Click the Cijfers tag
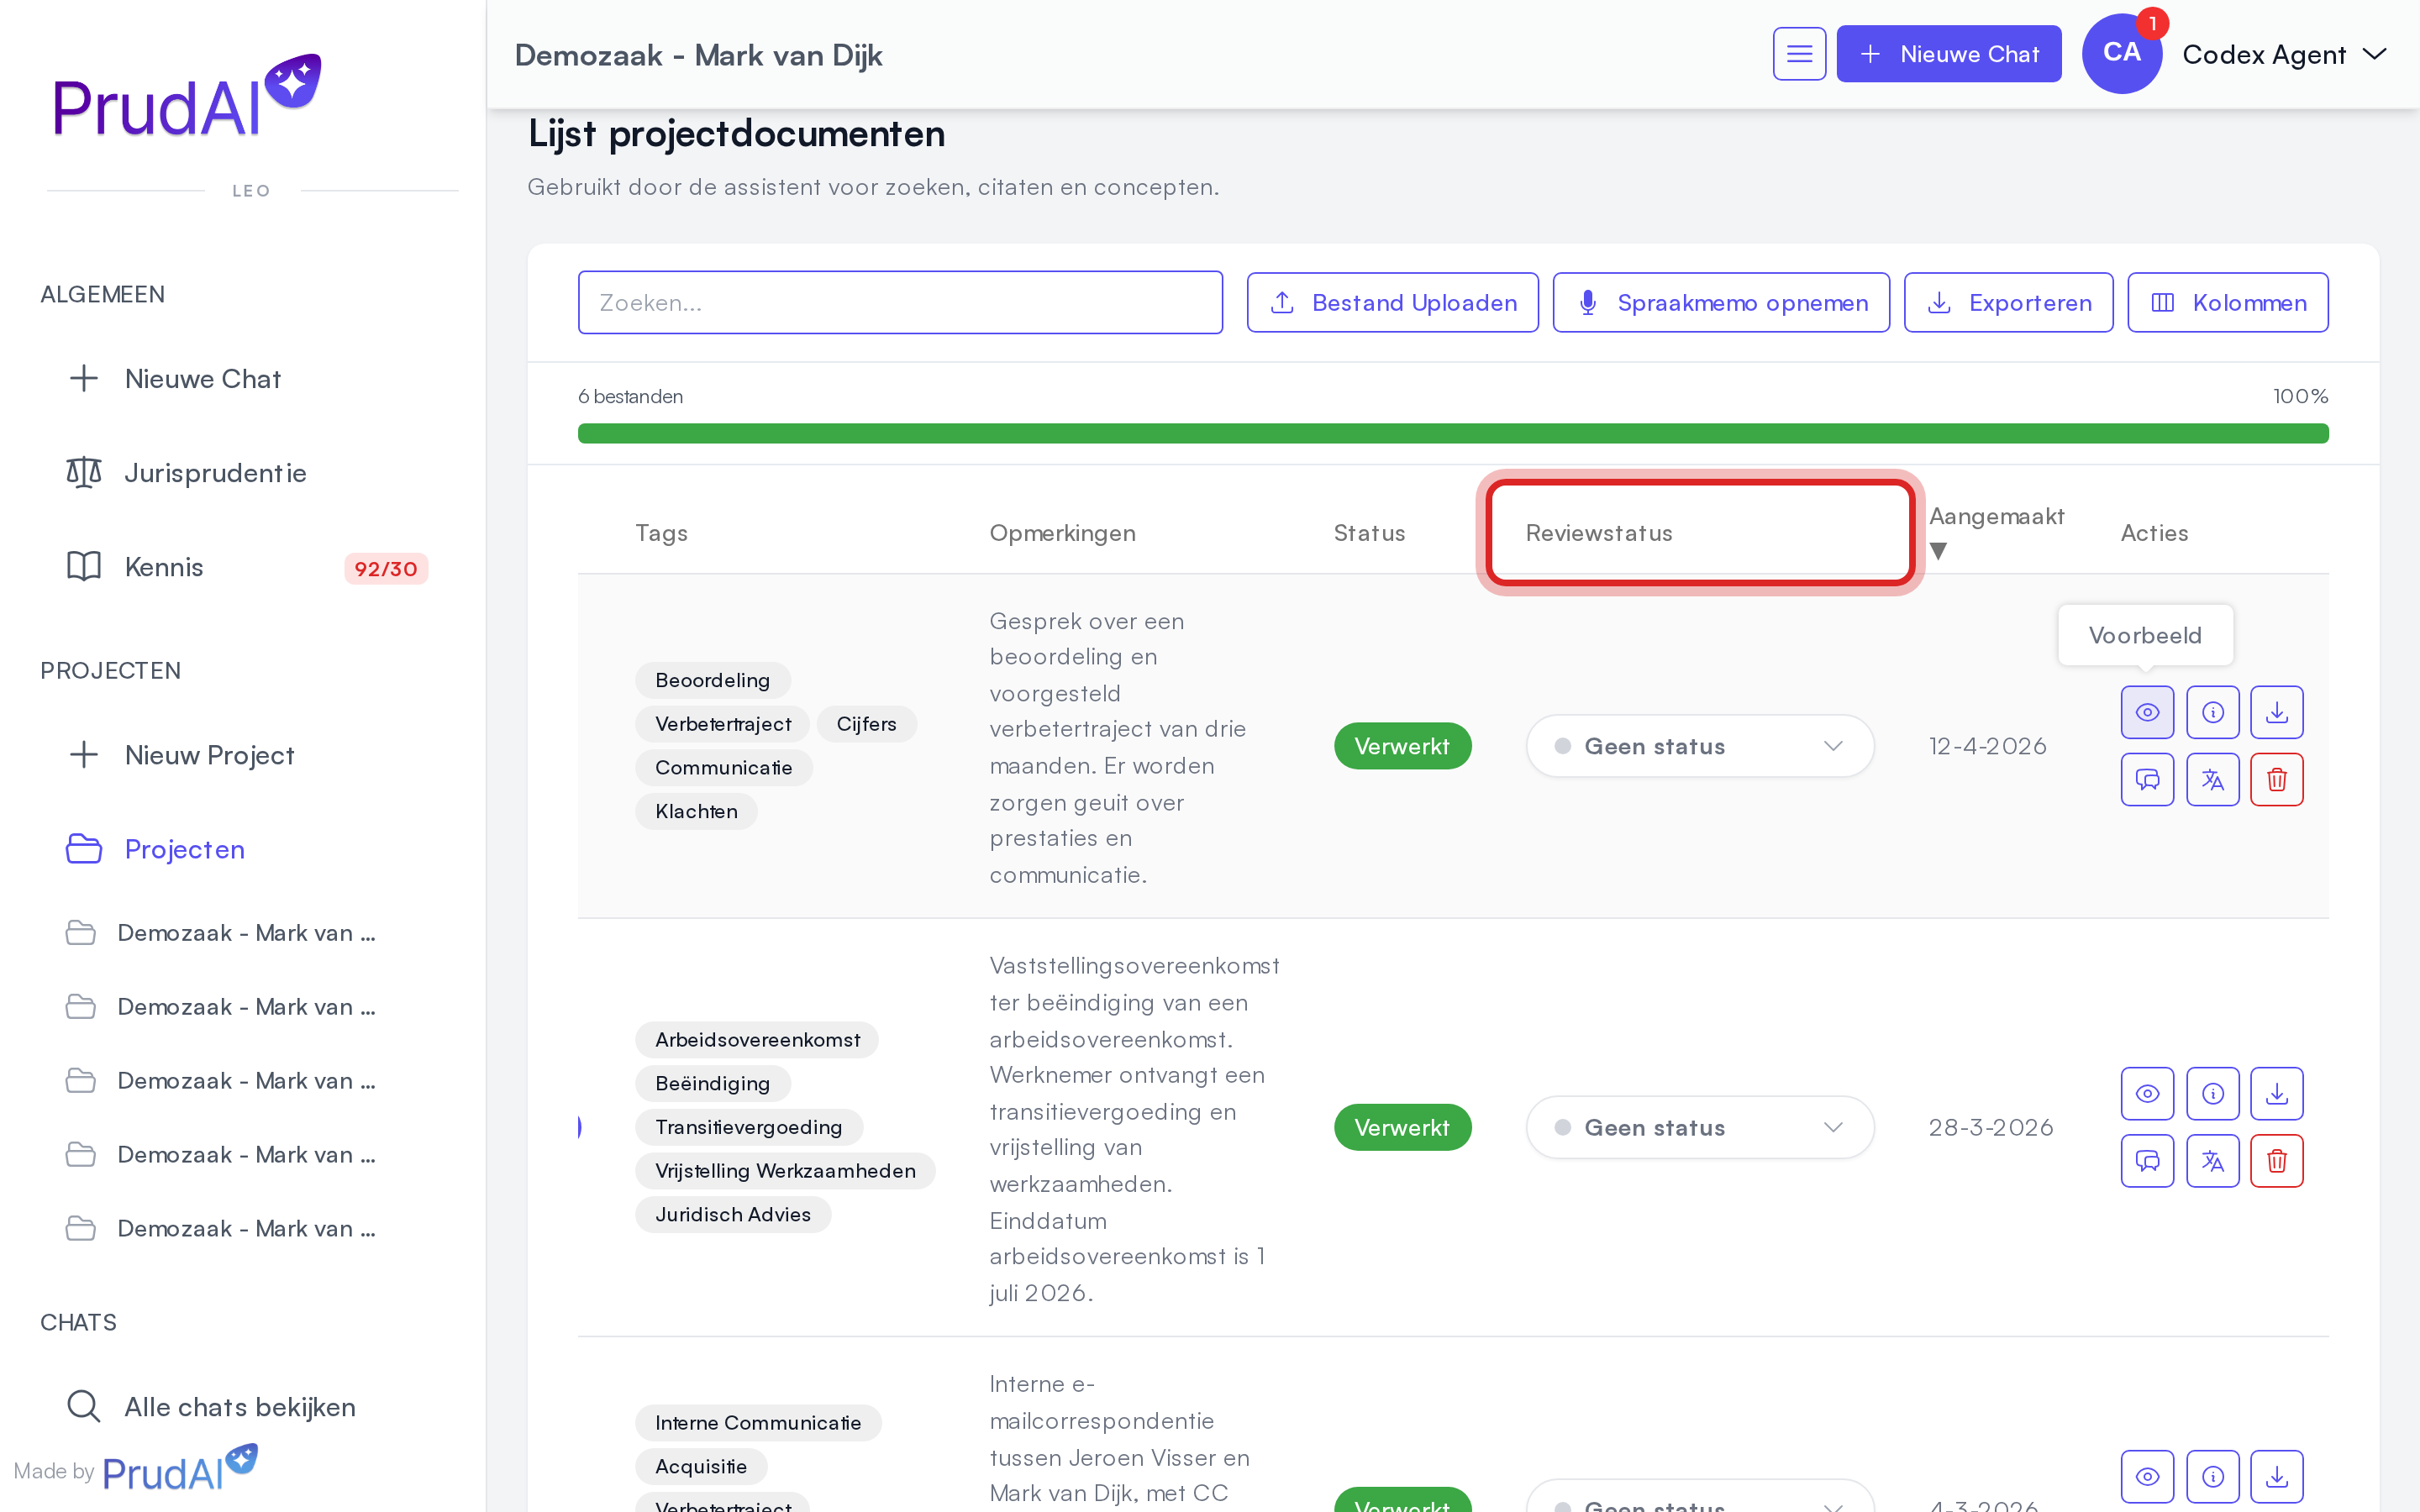 tap(866, 724)
